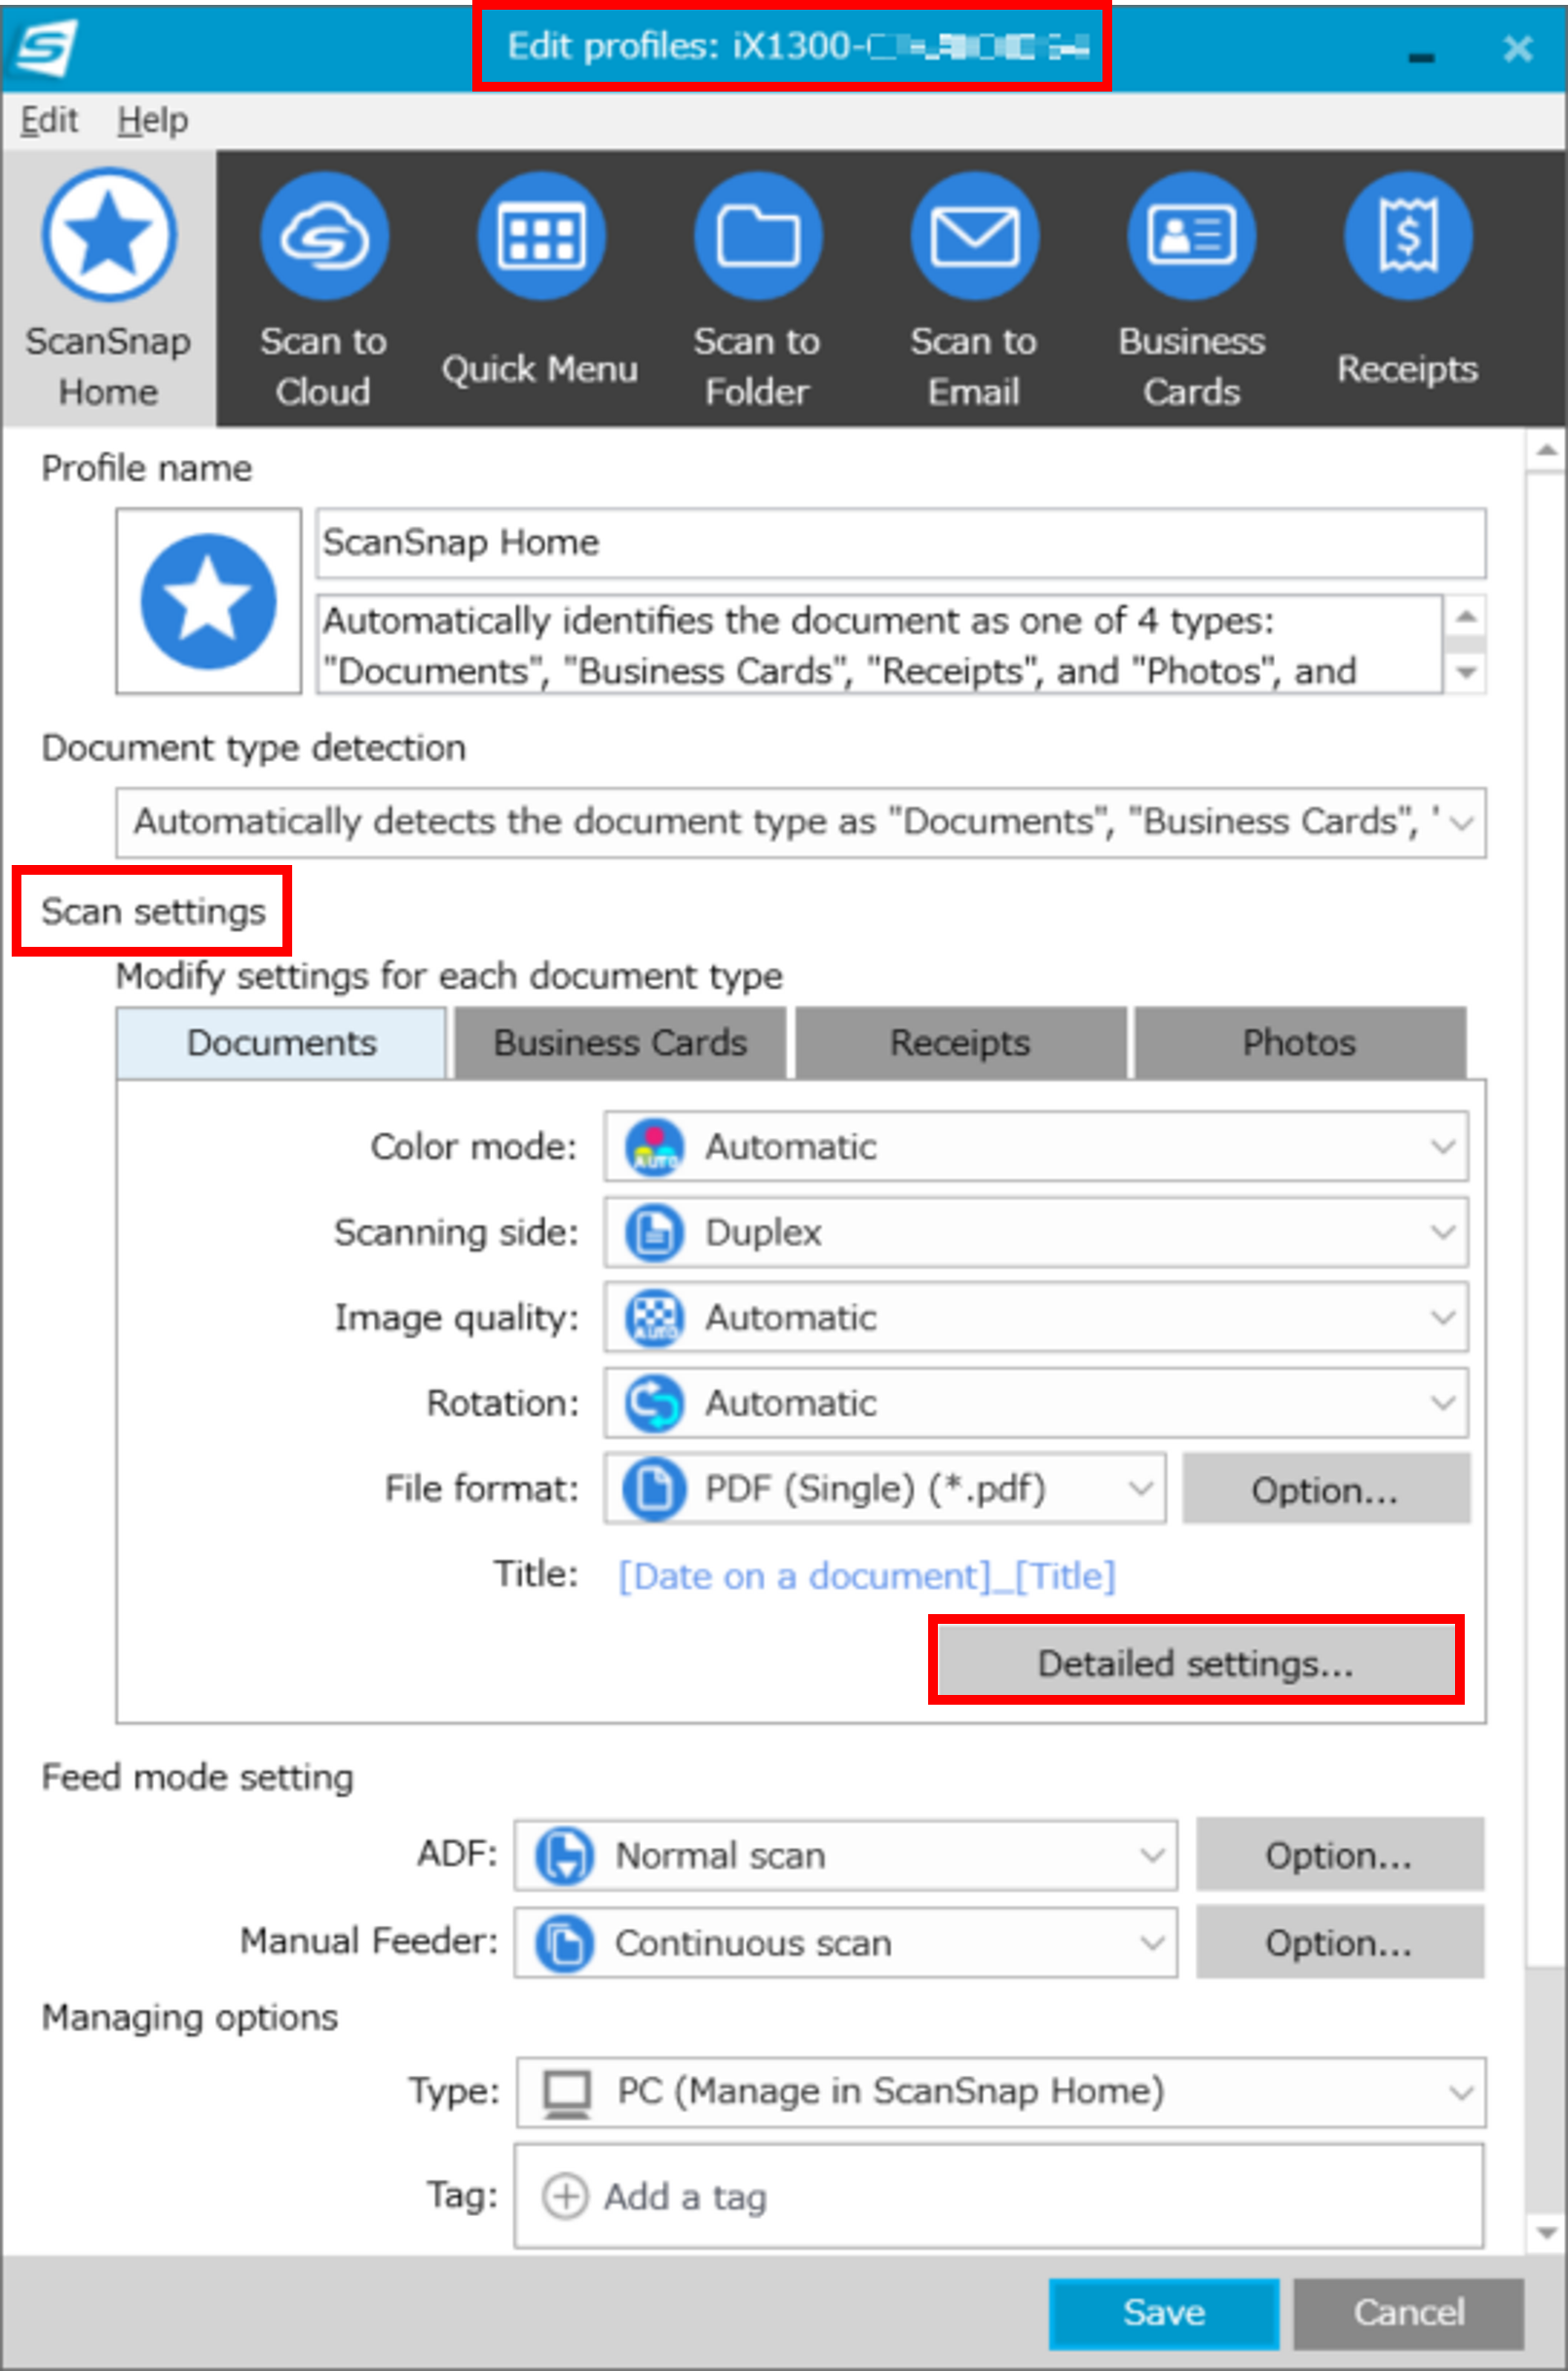Click the PDF file format icon
1568x2371 pixels.
tap(654, 1489)
